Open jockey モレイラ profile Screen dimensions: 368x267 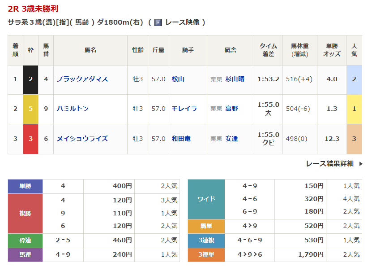point(184,109)
